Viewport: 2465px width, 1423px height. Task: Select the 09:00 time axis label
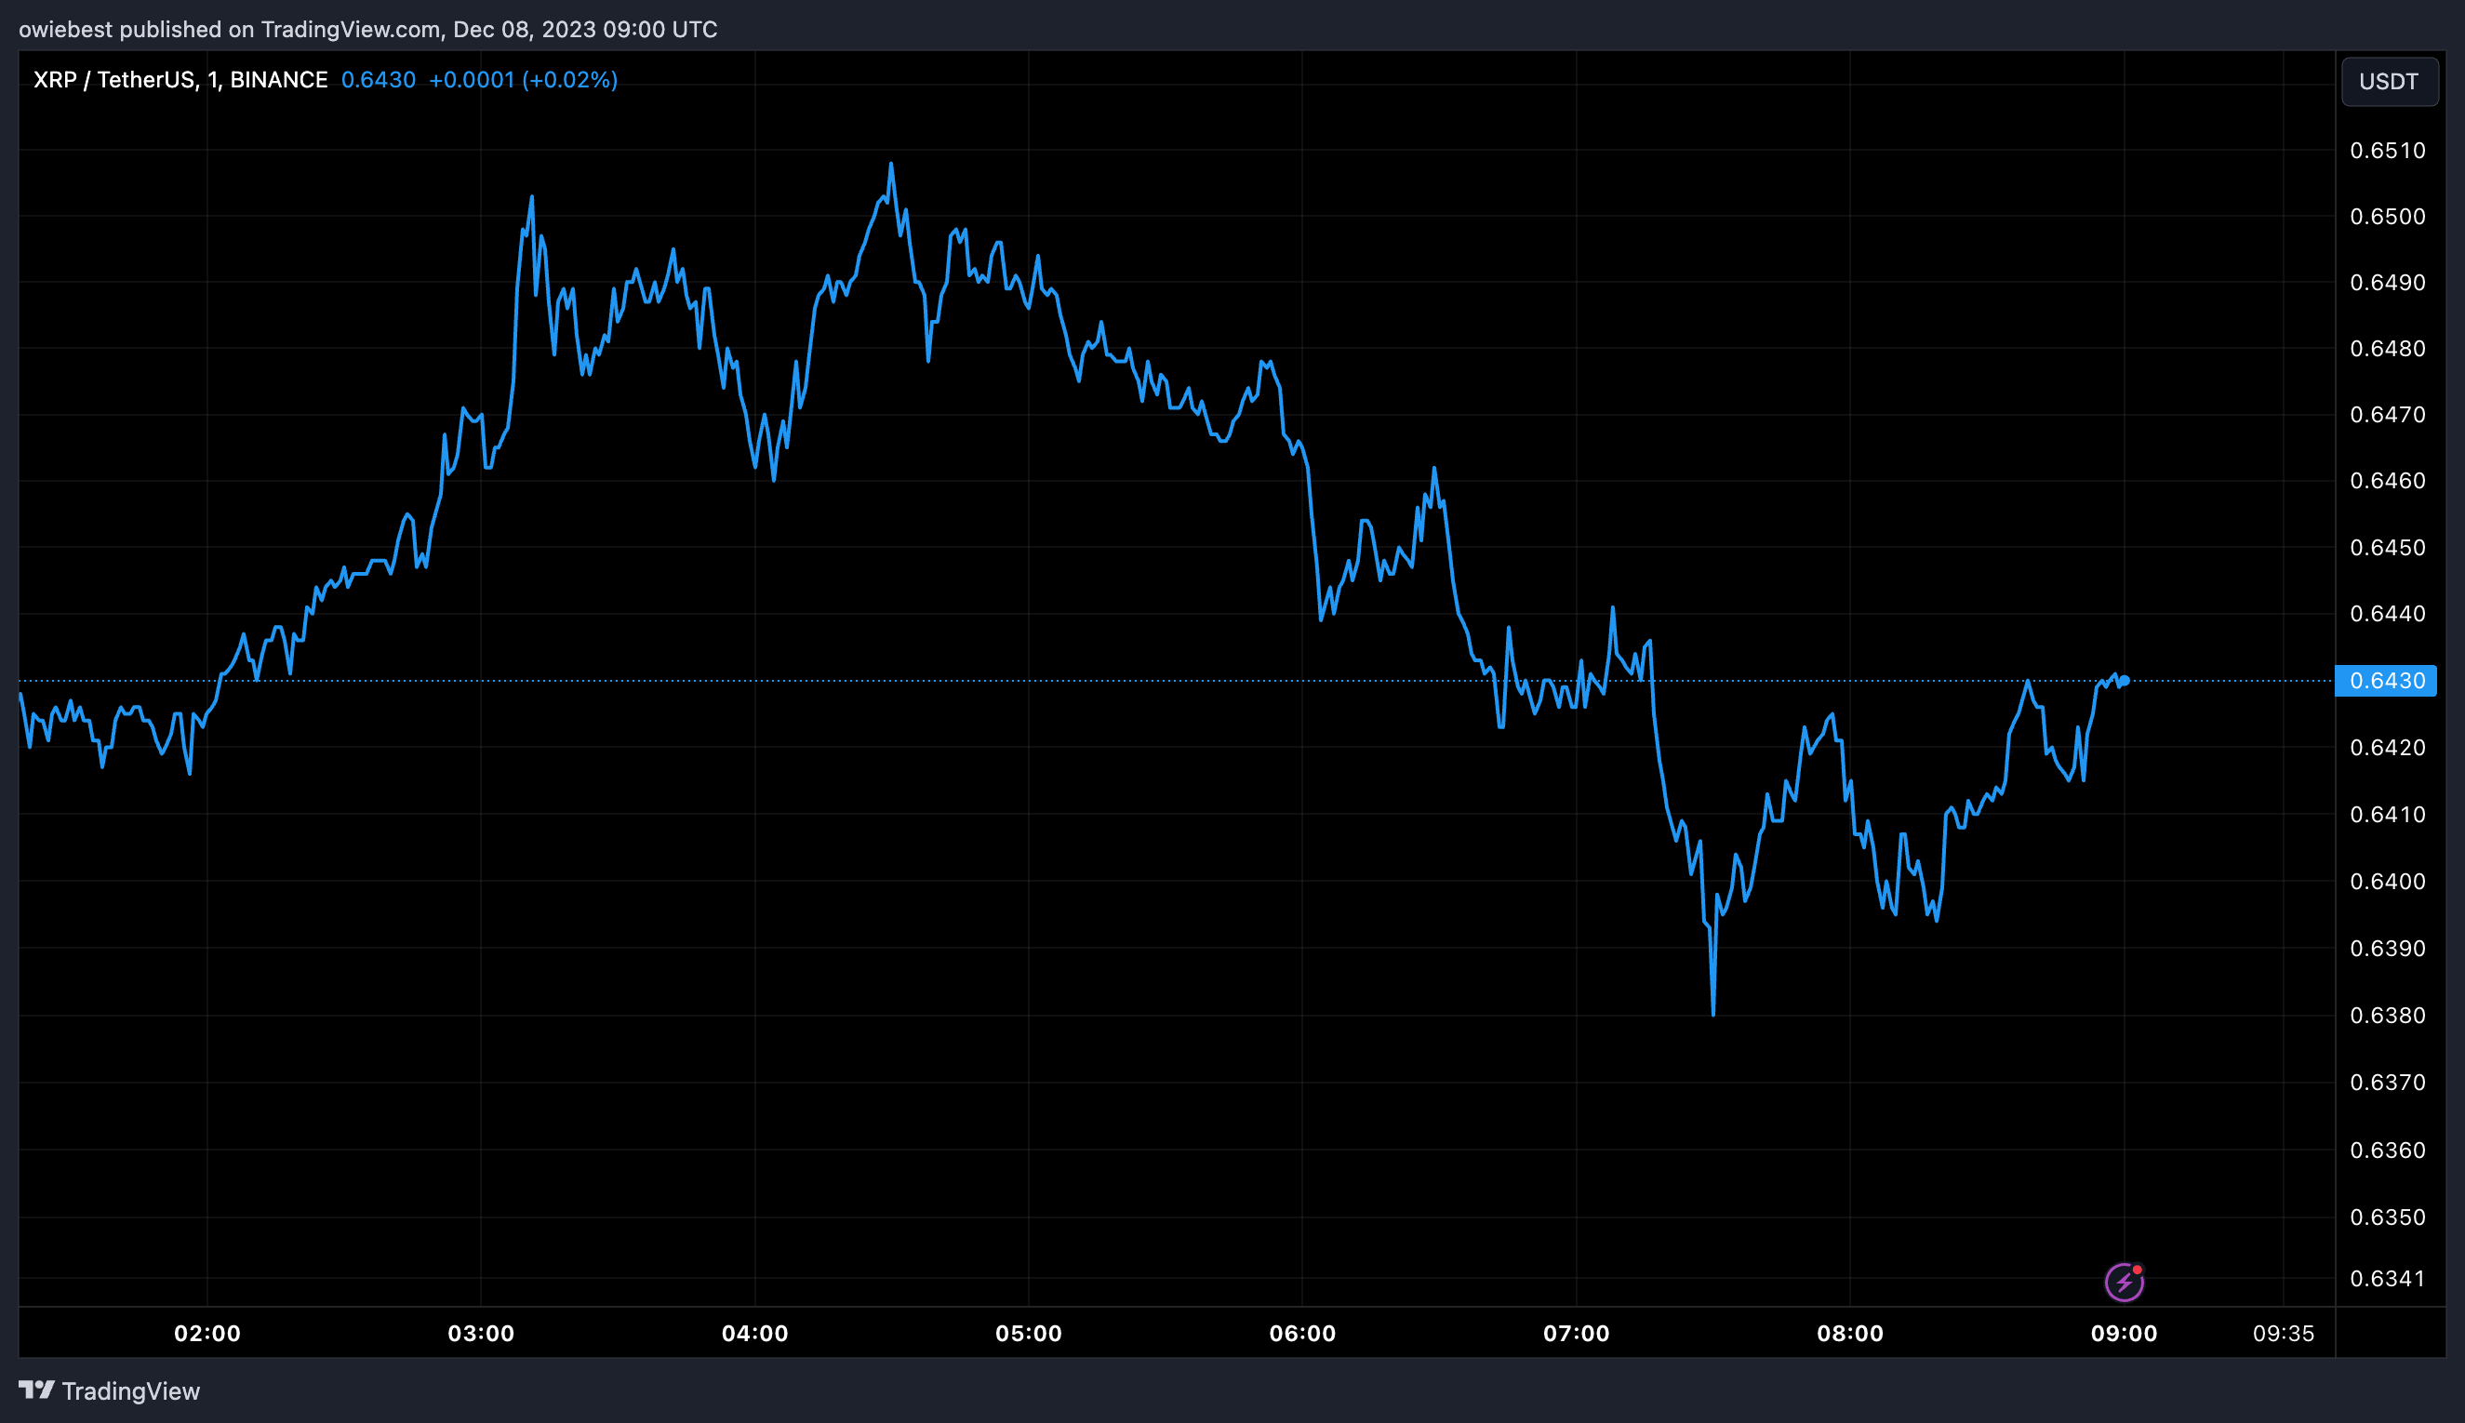[x=2124, y=1333]
